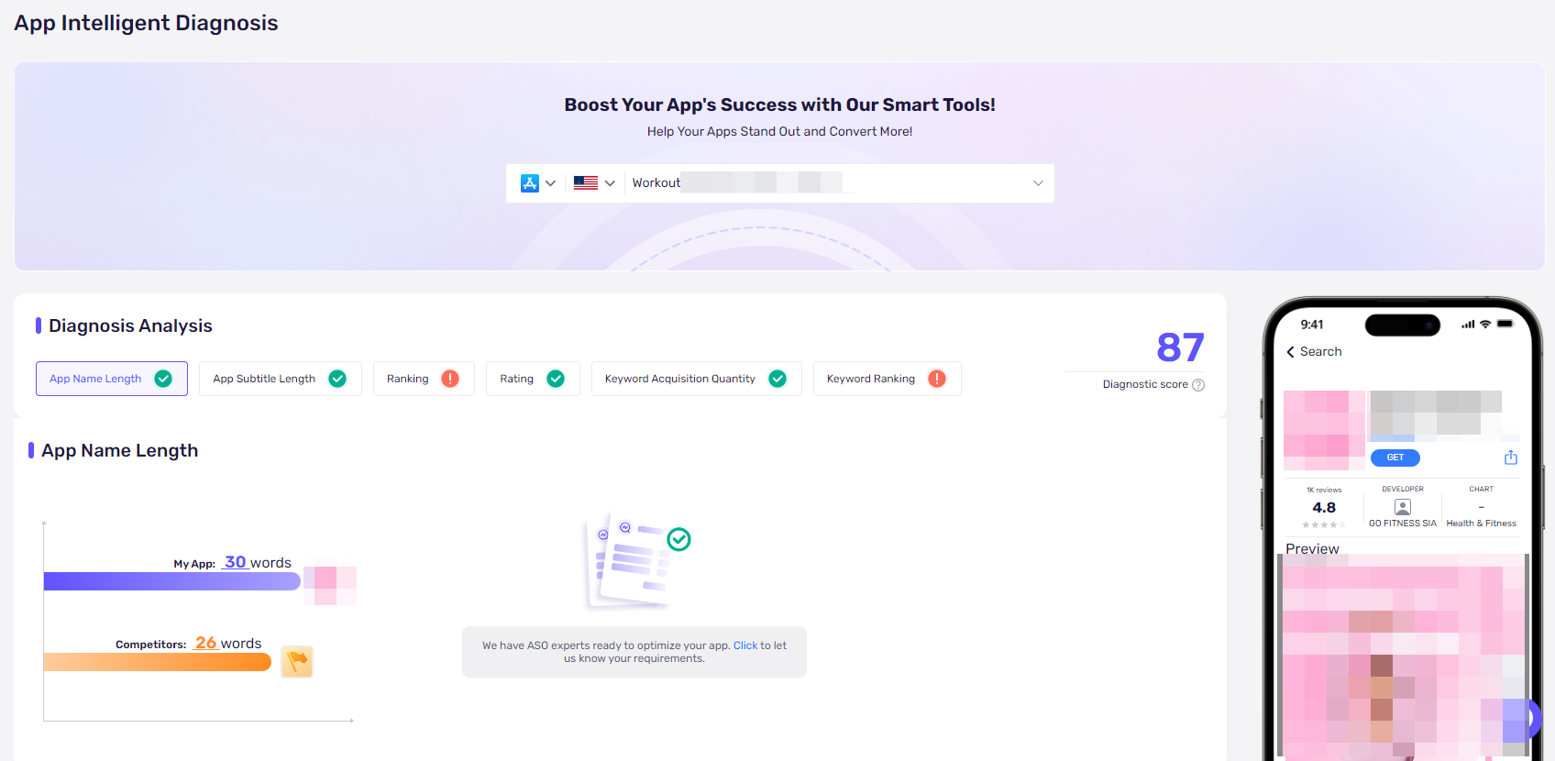The height and width of the screenshot is (761, 1555).
Task: Open the App Store platform selector
Action: click(537, 183)
